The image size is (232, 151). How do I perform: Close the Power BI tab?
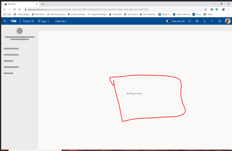[37, 4]
